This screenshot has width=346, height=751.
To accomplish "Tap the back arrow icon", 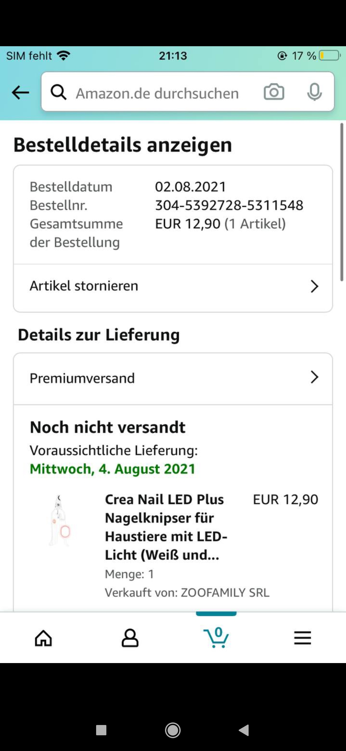I will coord(20,93).
